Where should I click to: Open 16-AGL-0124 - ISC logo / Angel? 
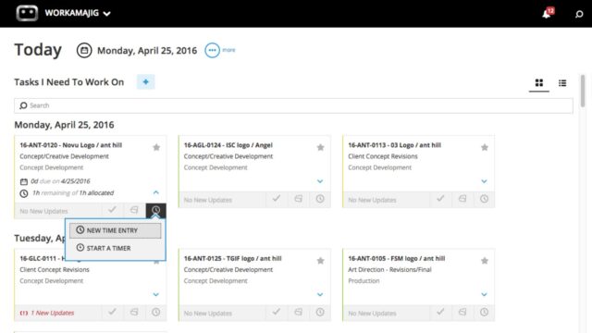(228, 145)
